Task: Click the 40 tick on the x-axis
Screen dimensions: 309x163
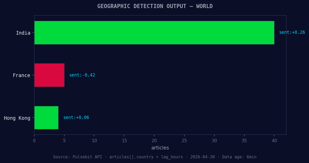Action: point(274,140)
